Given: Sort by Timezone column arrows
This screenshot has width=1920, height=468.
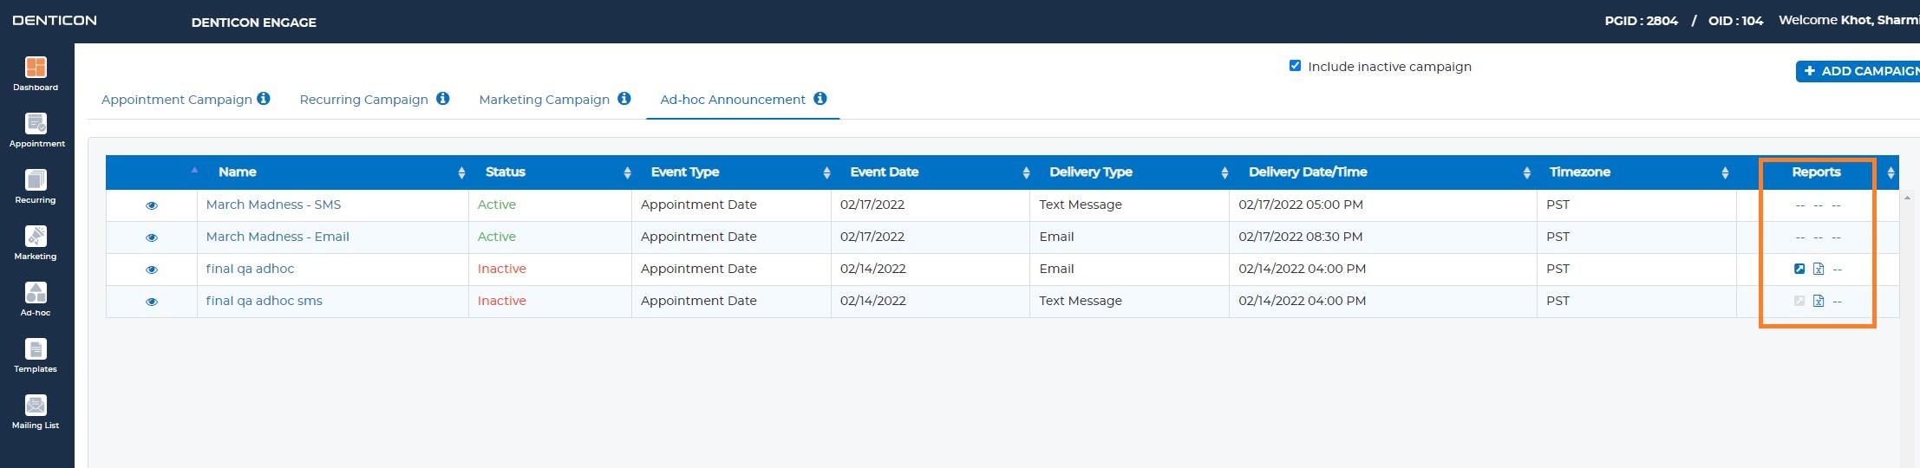Looking at the screenshot, I should pyautogui.click(x=1725, y=172).
